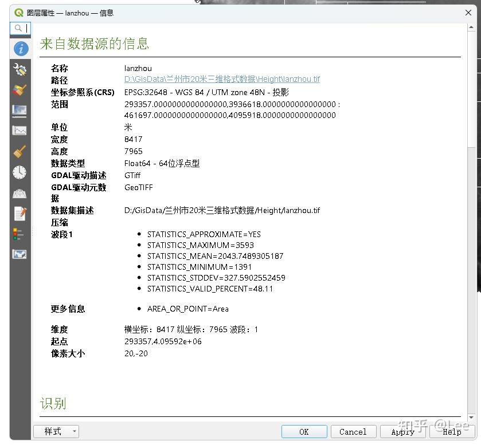
Task: Select the dataset description path text
Action: [x=222, y=211]
